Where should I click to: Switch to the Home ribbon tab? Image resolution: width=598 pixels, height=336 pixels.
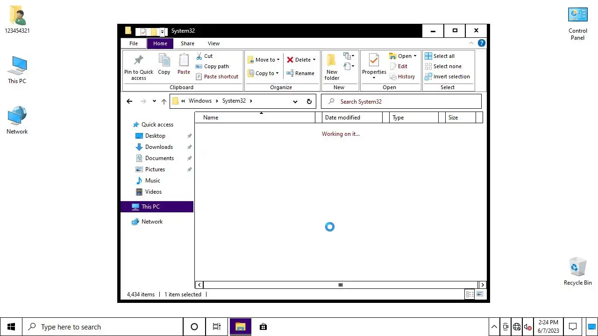[x=160, y=43]
